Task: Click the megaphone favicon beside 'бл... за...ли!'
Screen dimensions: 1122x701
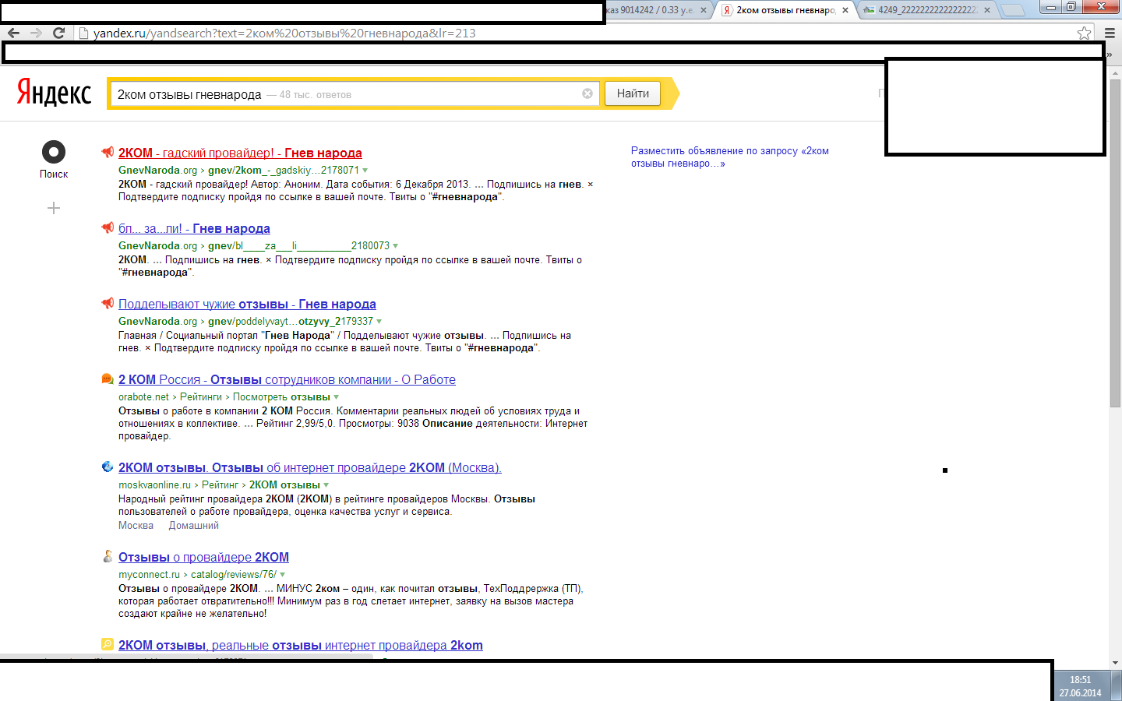Action: pos(108,227)
